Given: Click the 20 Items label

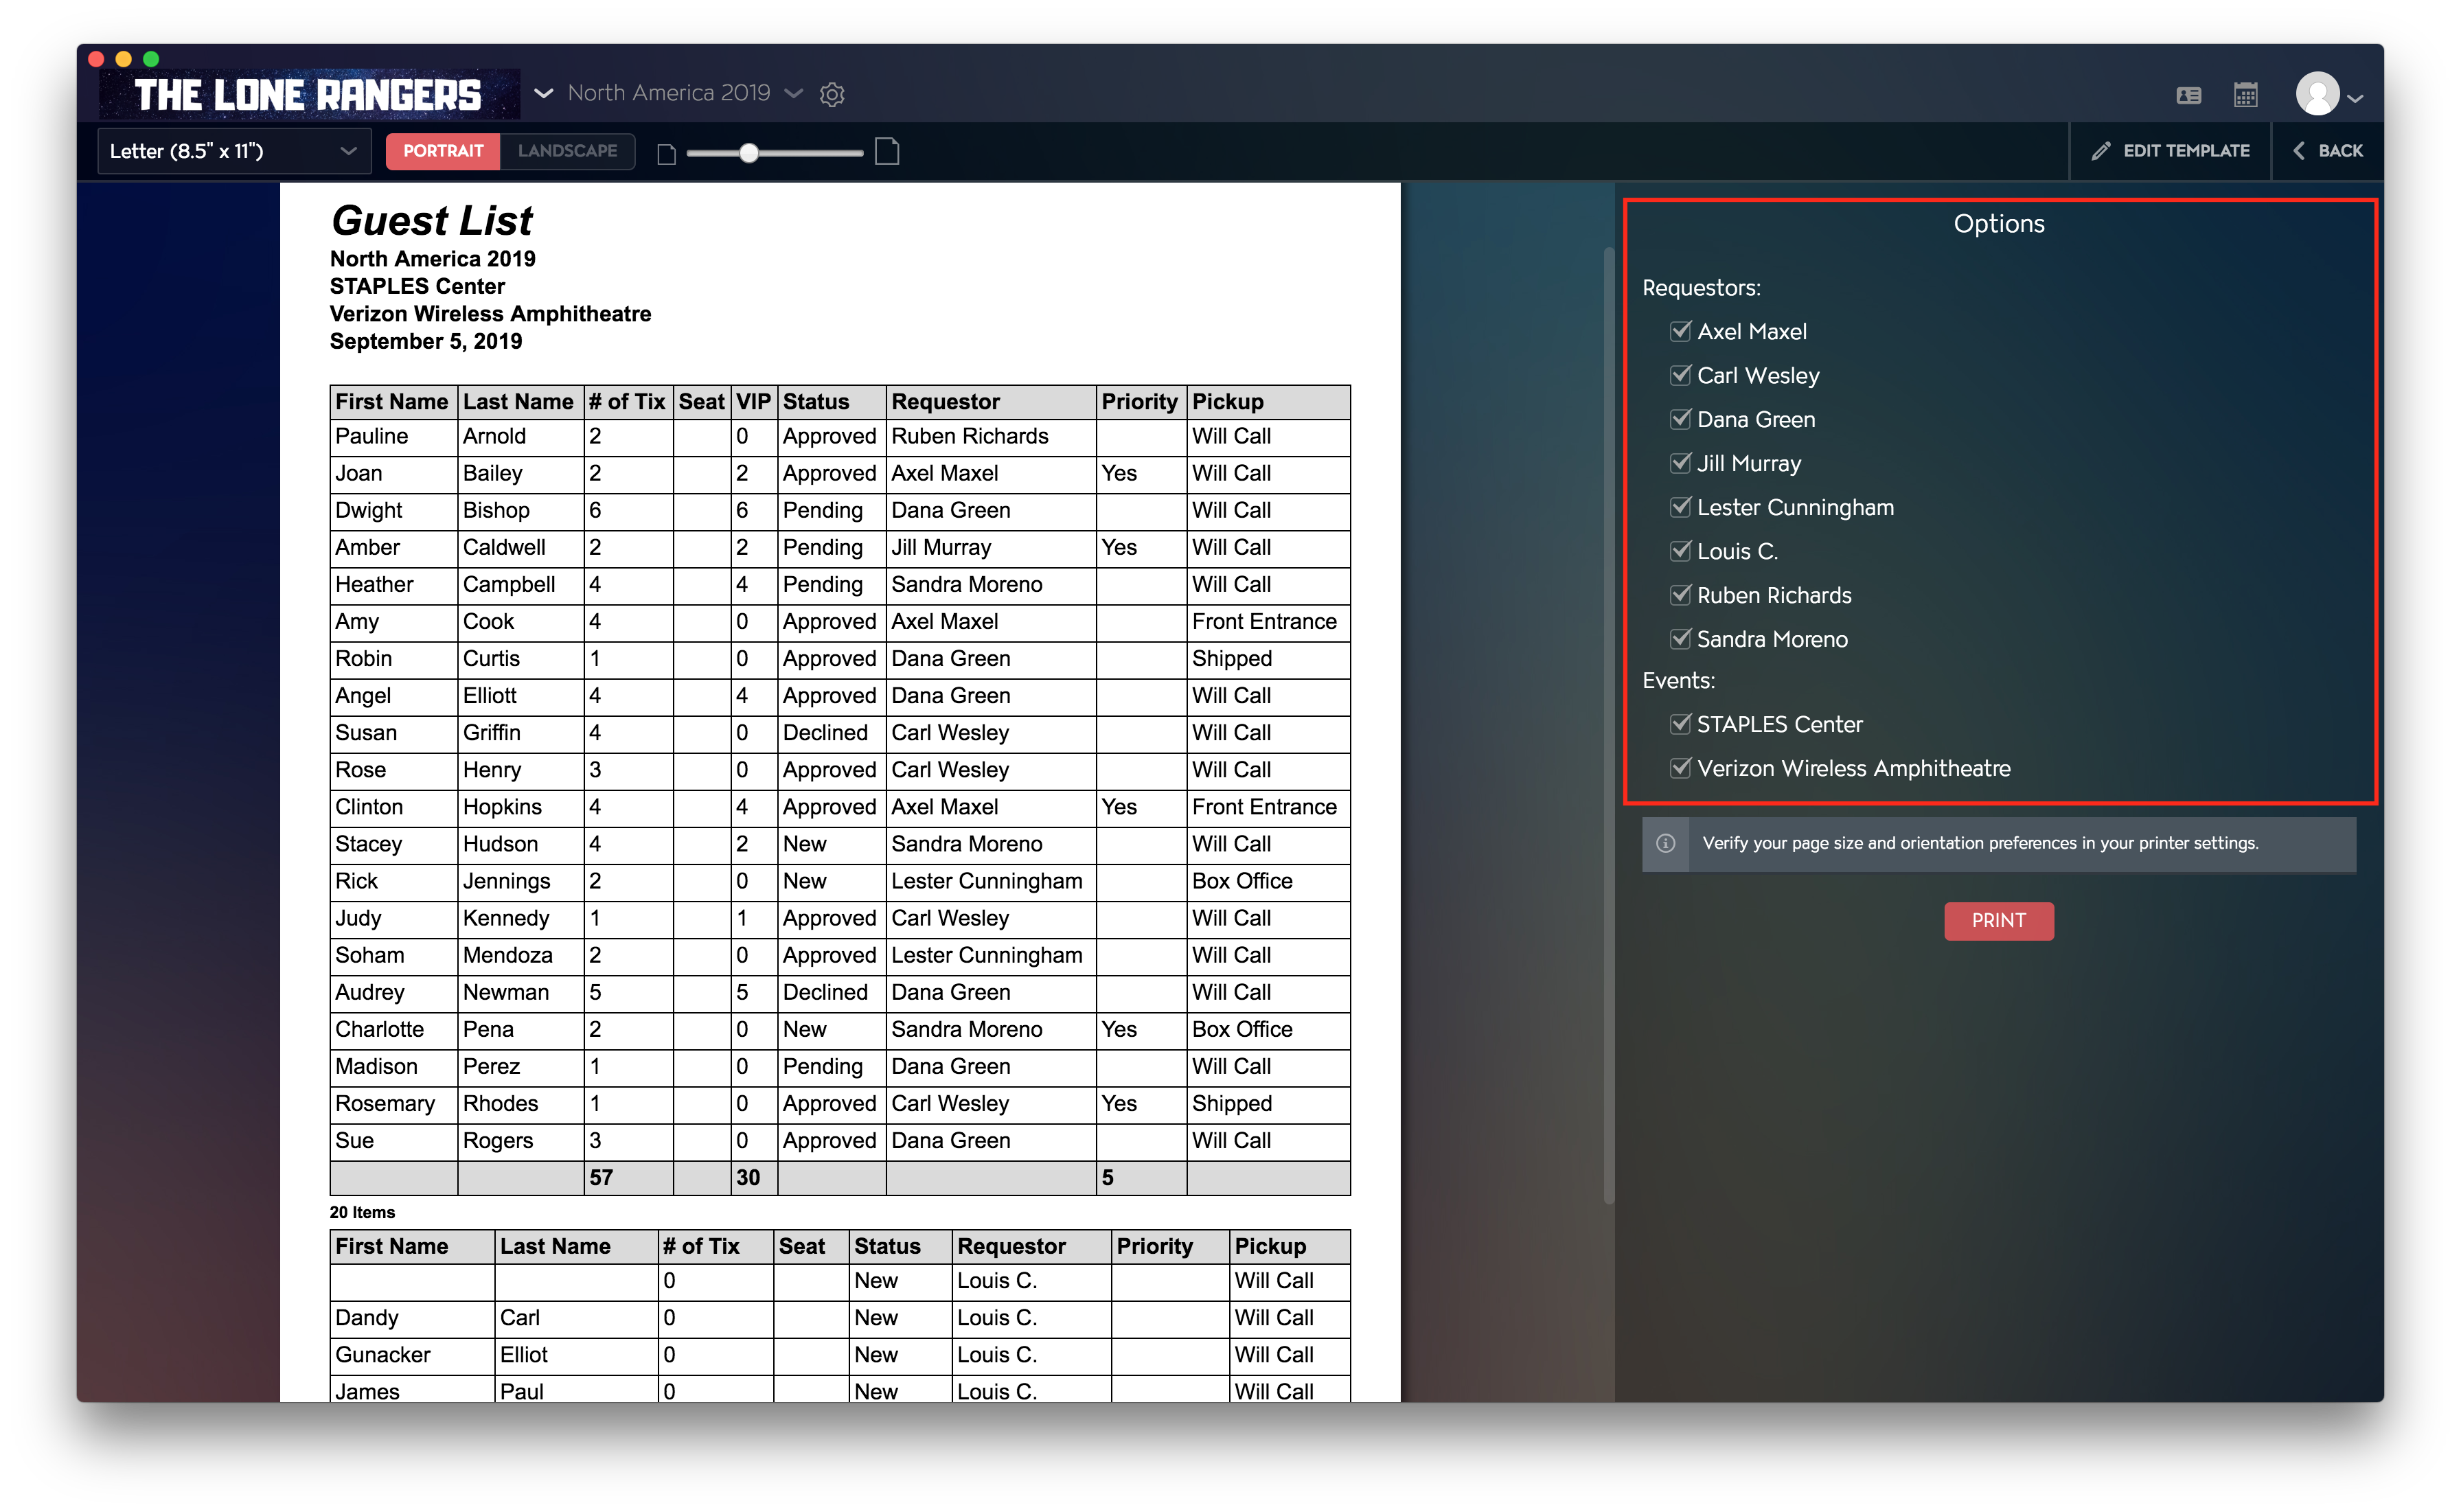Looking at the screenshot, I should click(362, 1213).
